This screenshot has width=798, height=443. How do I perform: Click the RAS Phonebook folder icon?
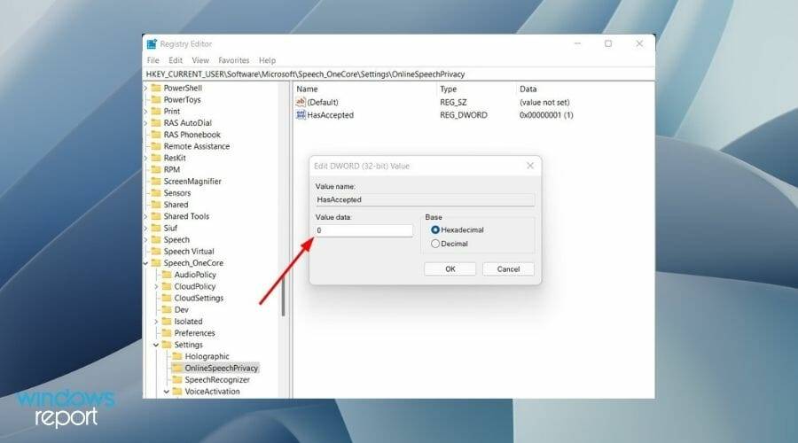tap(156, 135)
